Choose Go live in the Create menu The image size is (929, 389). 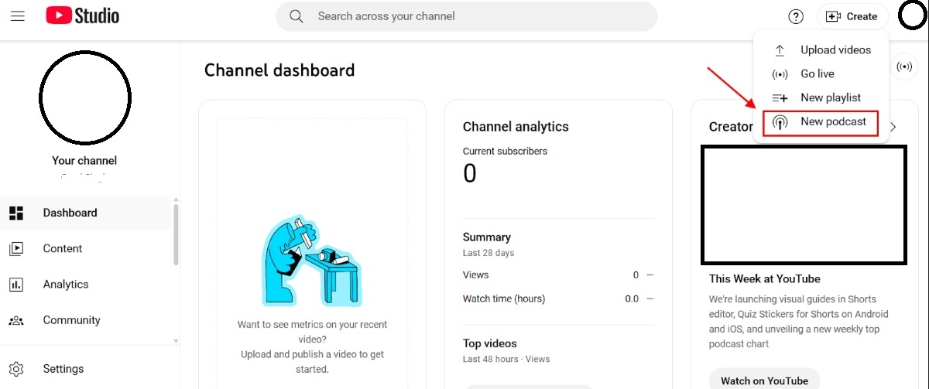click(x=821, y=73)
